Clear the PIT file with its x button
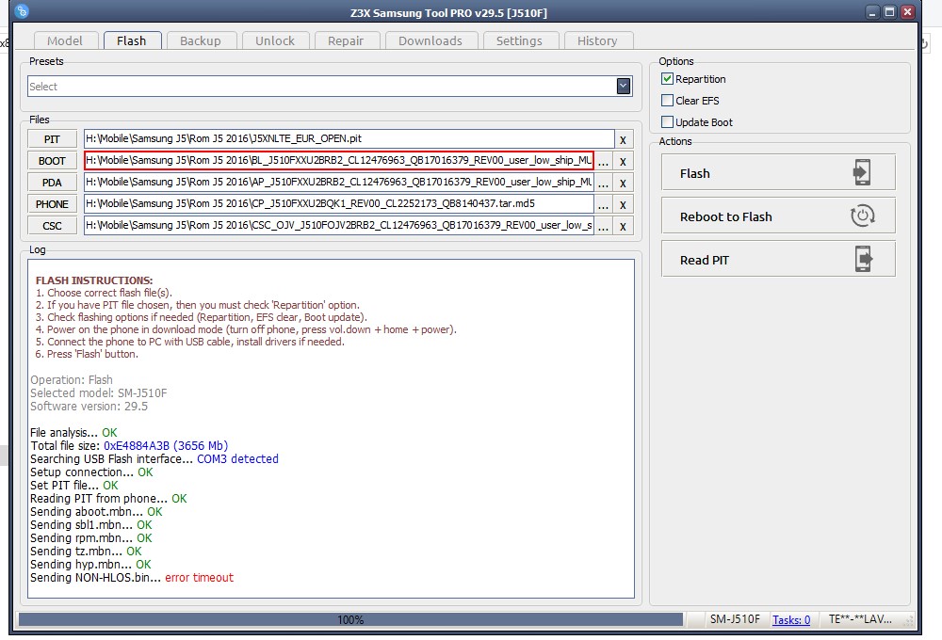This screenshot has height=640, width=942. tap(623, 139)
